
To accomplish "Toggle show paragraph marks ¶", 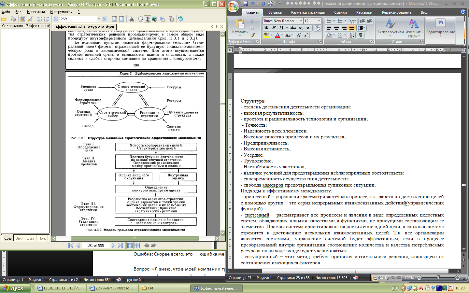I will [x=361, y=35].
